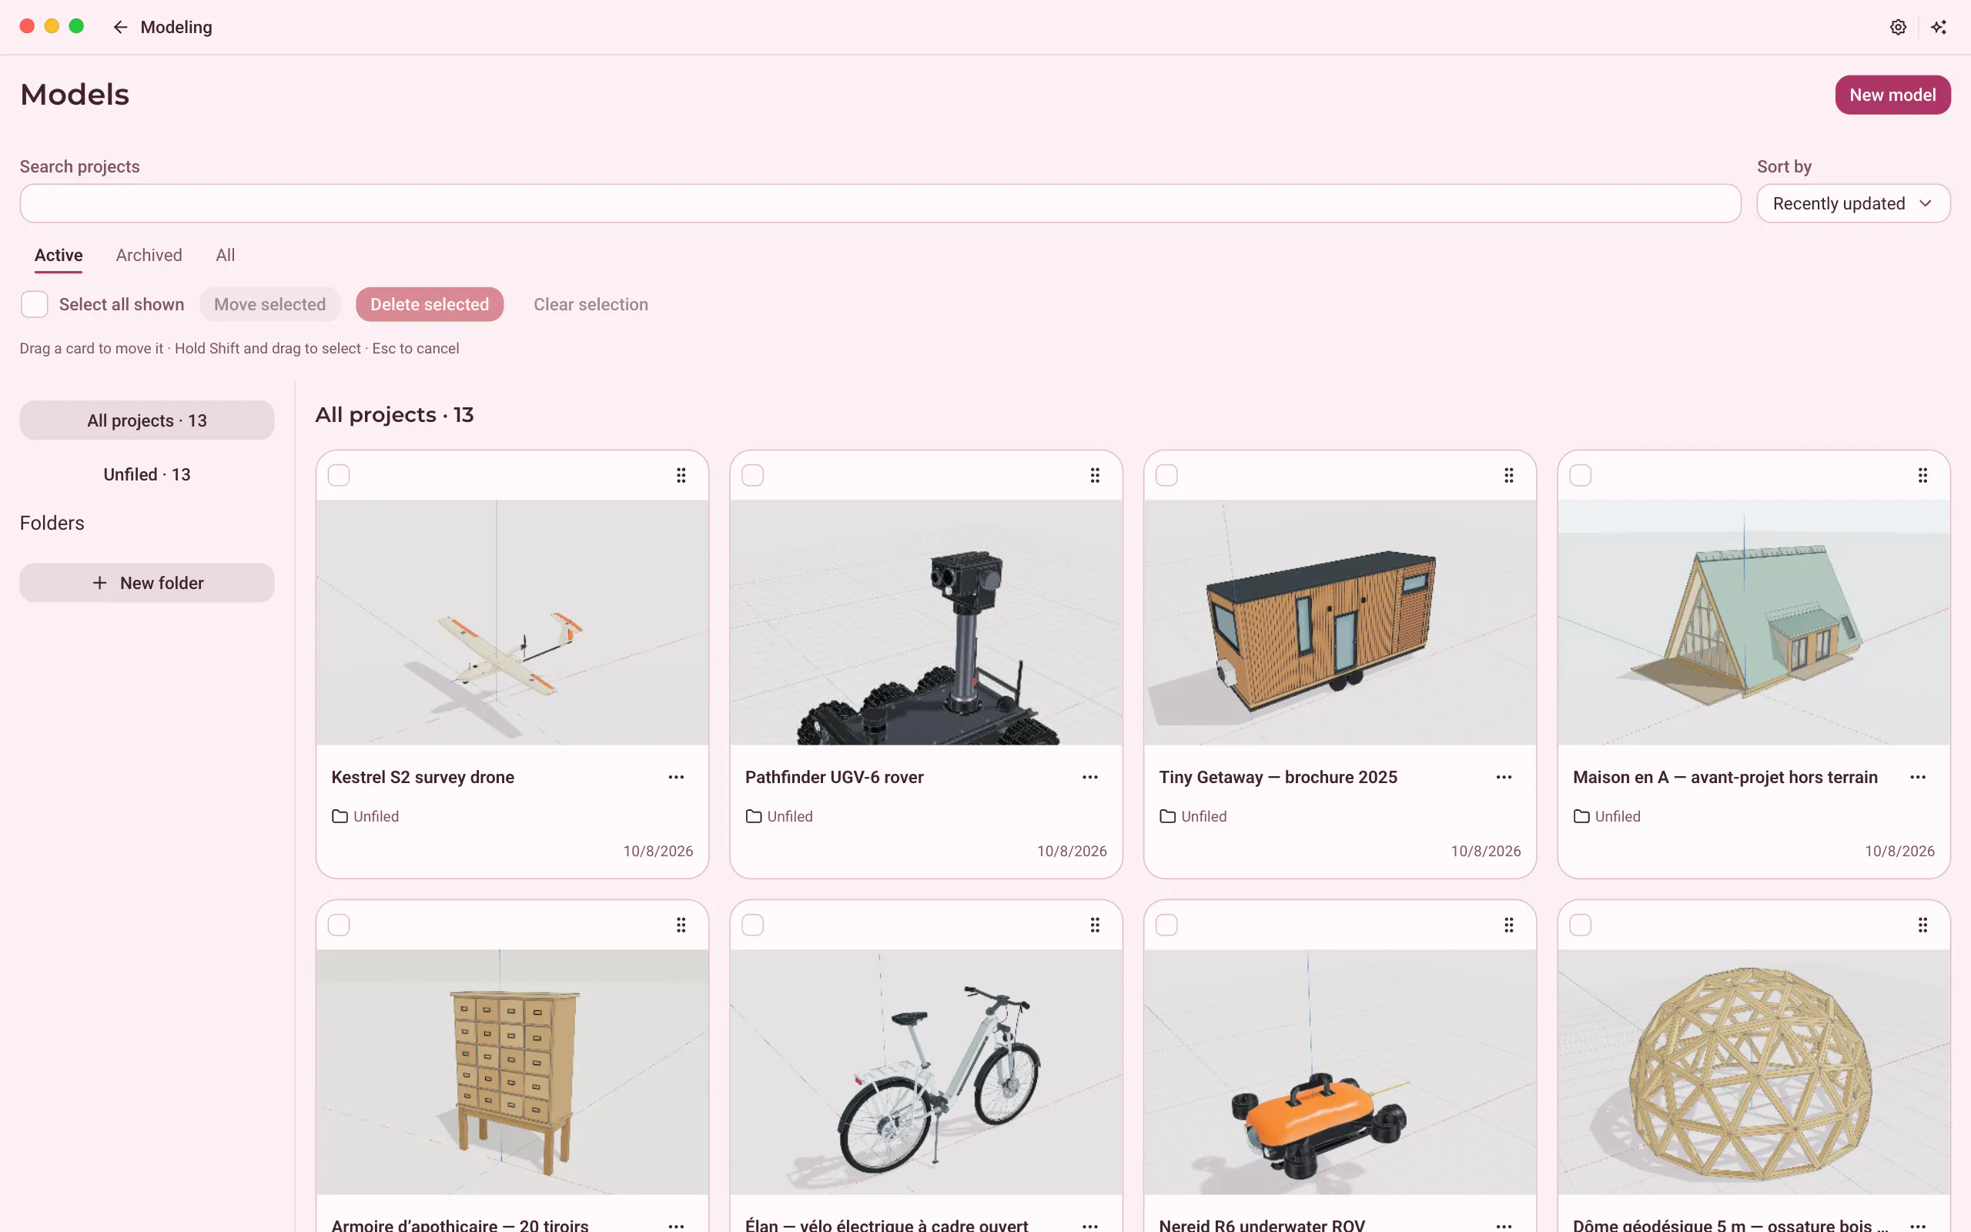Grab drag handle on Dôme géodésique card
Viewport: 1971px width, 1232px height.
click(1922, 925)
